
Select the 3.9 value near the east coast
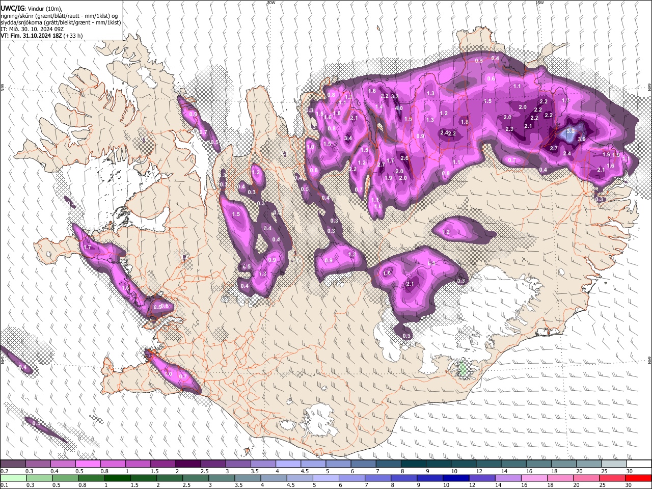point(582,139)
